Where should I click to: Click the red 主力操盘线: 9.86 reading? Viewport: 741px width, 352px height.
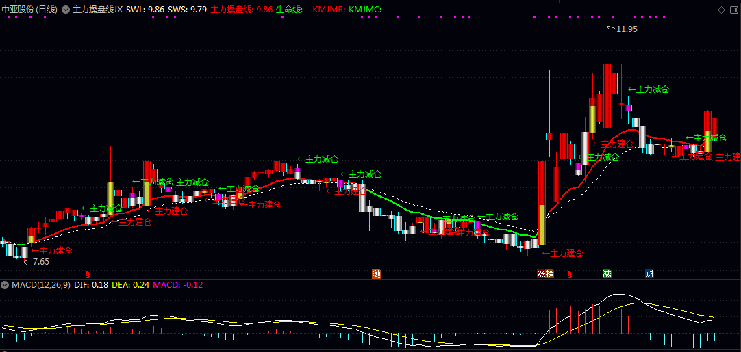click(x=242, y=9)
